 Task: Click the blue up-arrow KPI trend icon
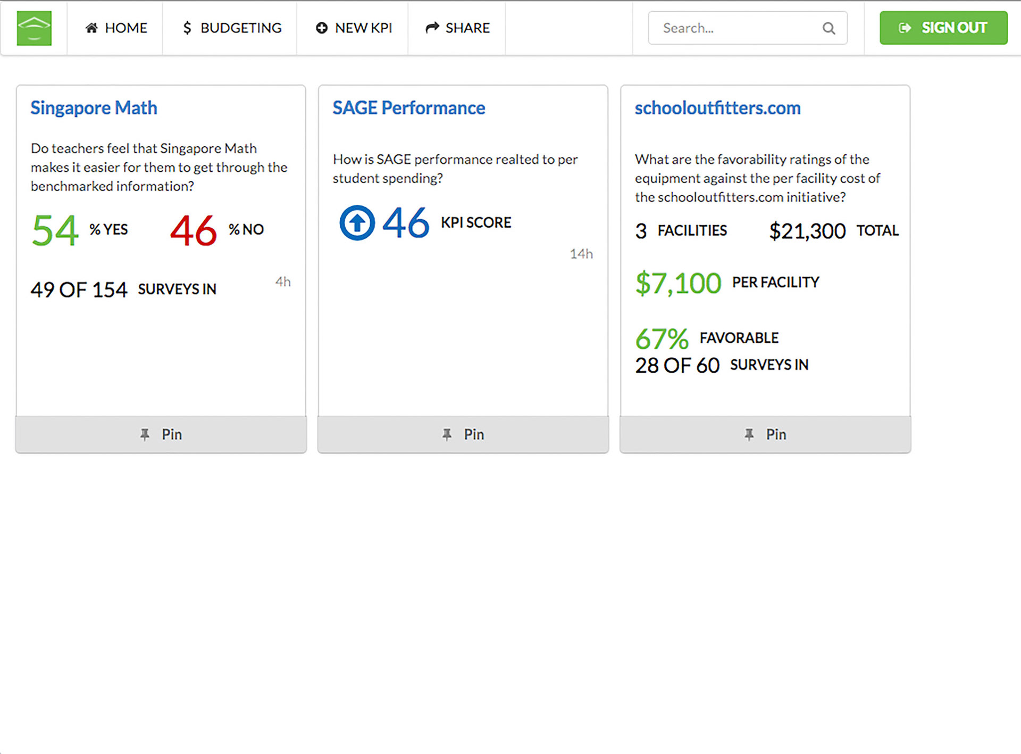tap(357, 222)
